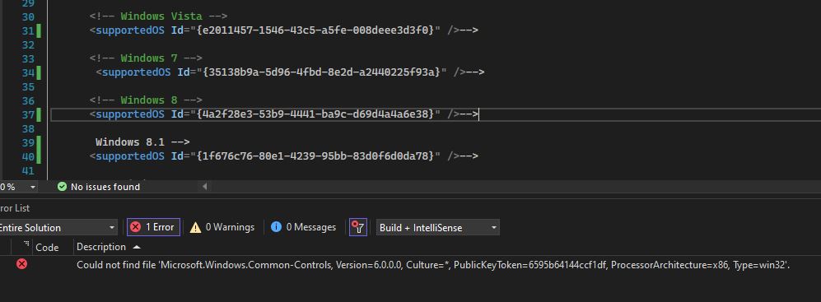This screenshot has width=821, height=302.
Task: Open the Build + IntelliSense dropdown
Action: [x=438, y=228]
